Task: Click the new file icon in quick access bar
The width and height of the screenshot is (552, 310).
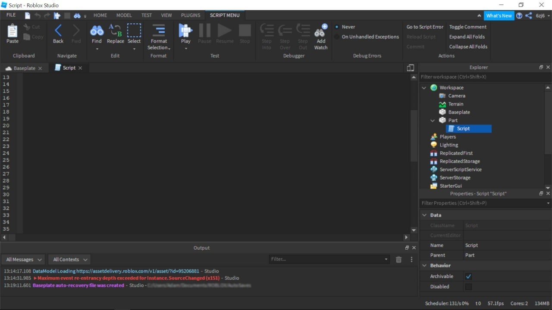Action: tap(28, 15)
